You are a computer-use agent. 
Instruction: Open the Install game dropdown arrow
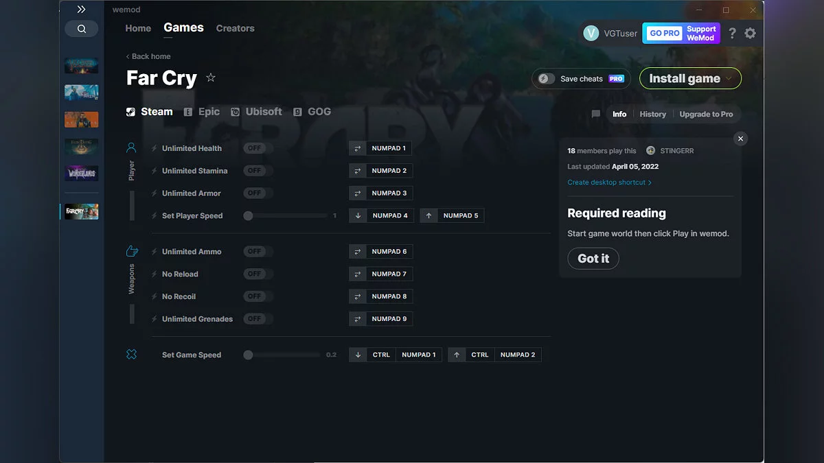click(729, 79)
